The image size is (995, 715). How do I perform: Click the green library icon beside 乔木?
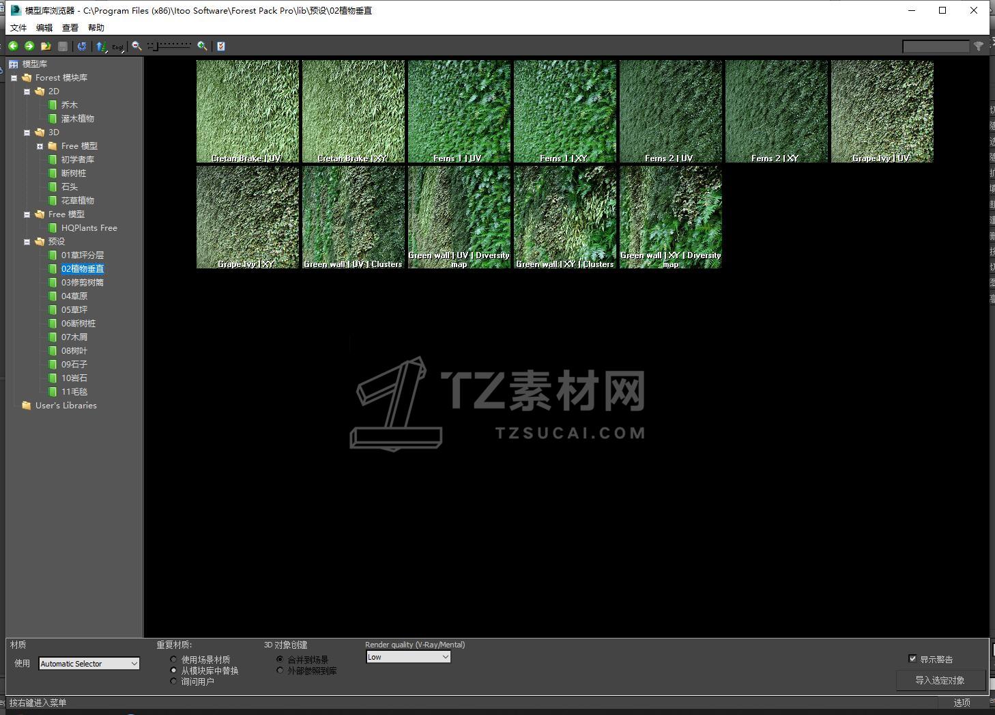(x=53, y=105)
